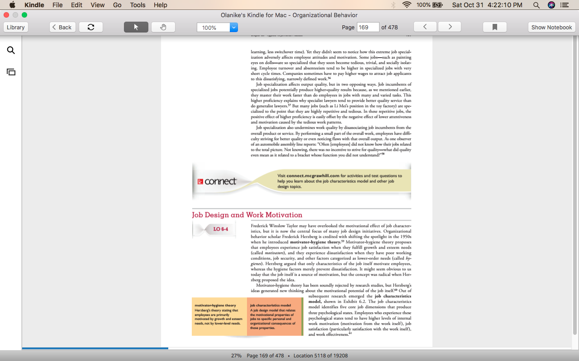This screenshot has height=361, width=579.
Task: Click the page number field showing 169
Action: coord(368,27)
